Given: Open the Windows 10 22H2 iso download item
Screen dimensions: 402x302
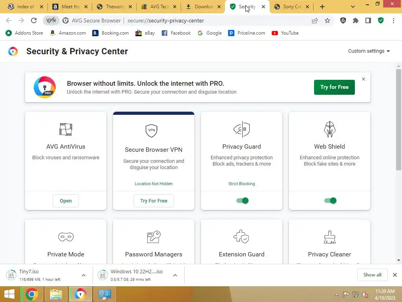Looking at the screenshot, I should 132,275.
